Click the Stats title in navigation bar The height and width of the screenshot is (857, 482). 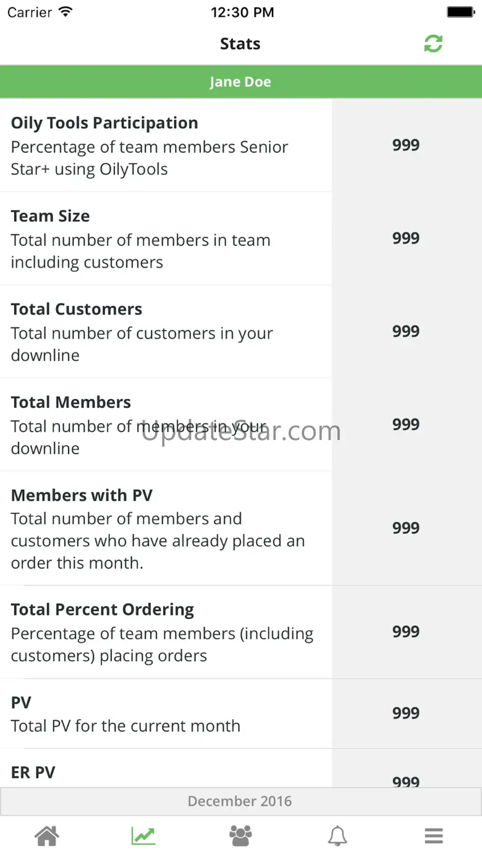(x=240, y=44)
